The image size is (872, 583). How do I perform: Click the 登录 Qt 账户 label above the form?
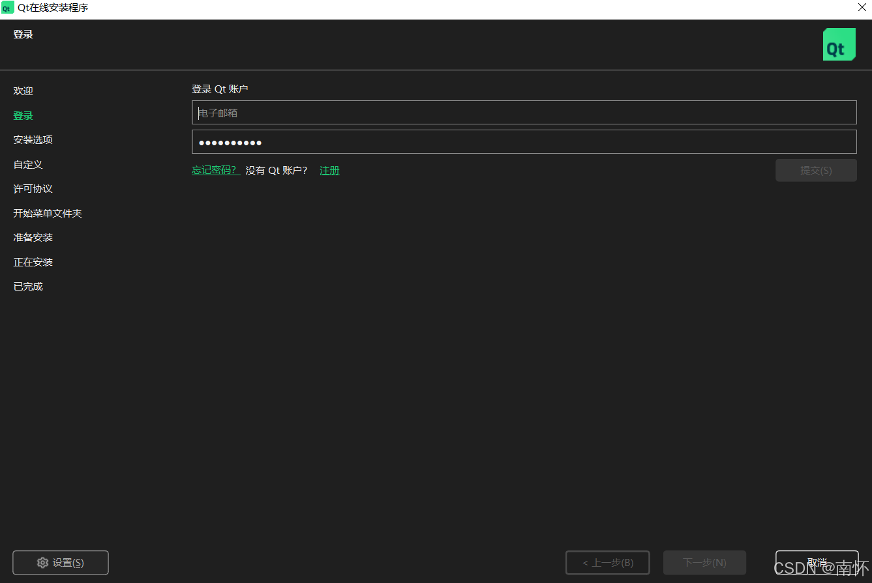pos(220,89)
